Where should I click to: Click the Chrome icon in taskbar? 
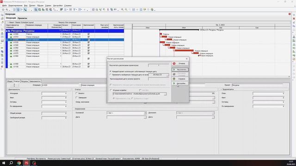tap(19, 163)
